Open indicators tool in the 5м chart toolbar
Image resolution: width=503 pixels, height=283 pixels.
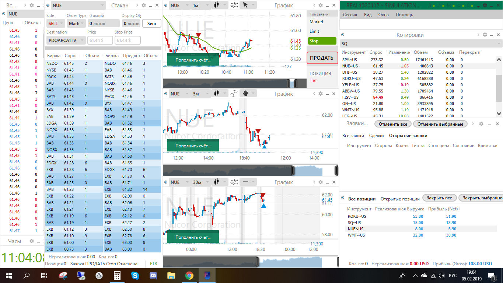234,94
